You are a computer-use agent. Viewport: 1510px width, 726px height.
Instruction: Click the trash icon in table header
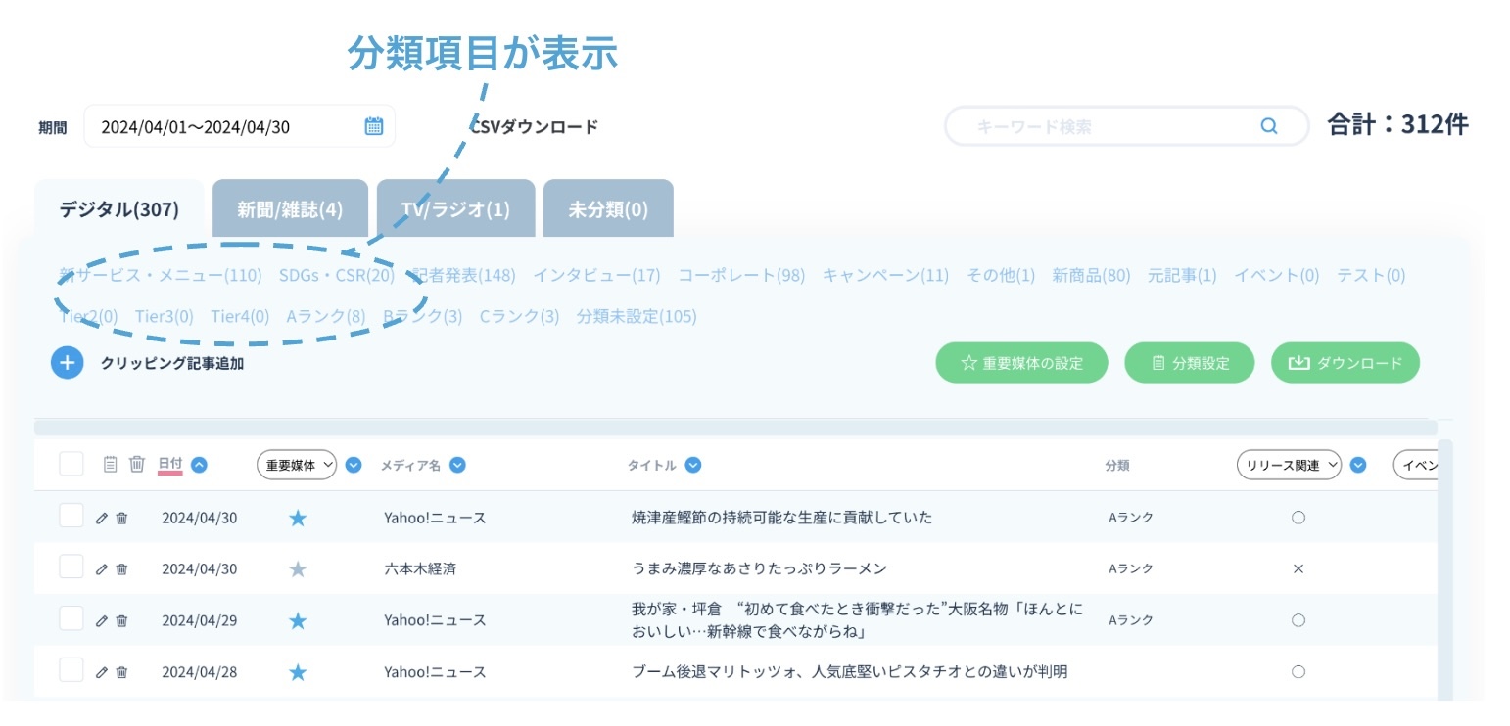tap(137, 465)
